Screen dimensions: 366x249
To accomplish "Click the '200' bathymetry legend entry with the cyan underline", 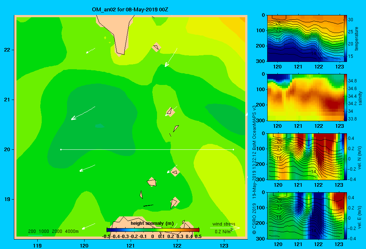I will coord(32,231).
